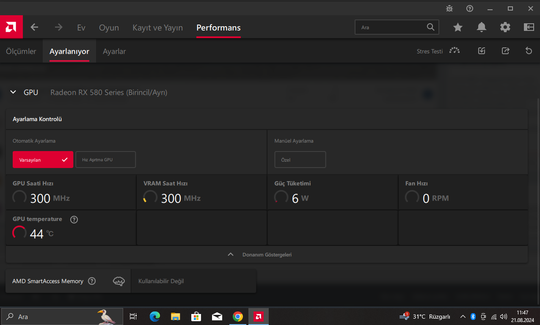Open the Oyun tab
This screenshot has width=540, height=325.
point(109,28)
